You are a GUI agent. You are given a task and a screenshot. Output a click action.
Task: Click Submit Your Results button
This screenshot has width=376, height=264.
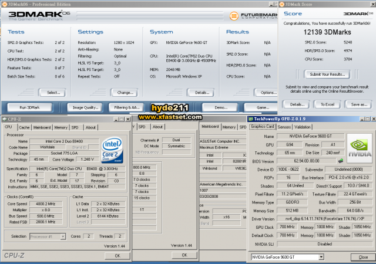pyautogui.click(x=327, y=75)
